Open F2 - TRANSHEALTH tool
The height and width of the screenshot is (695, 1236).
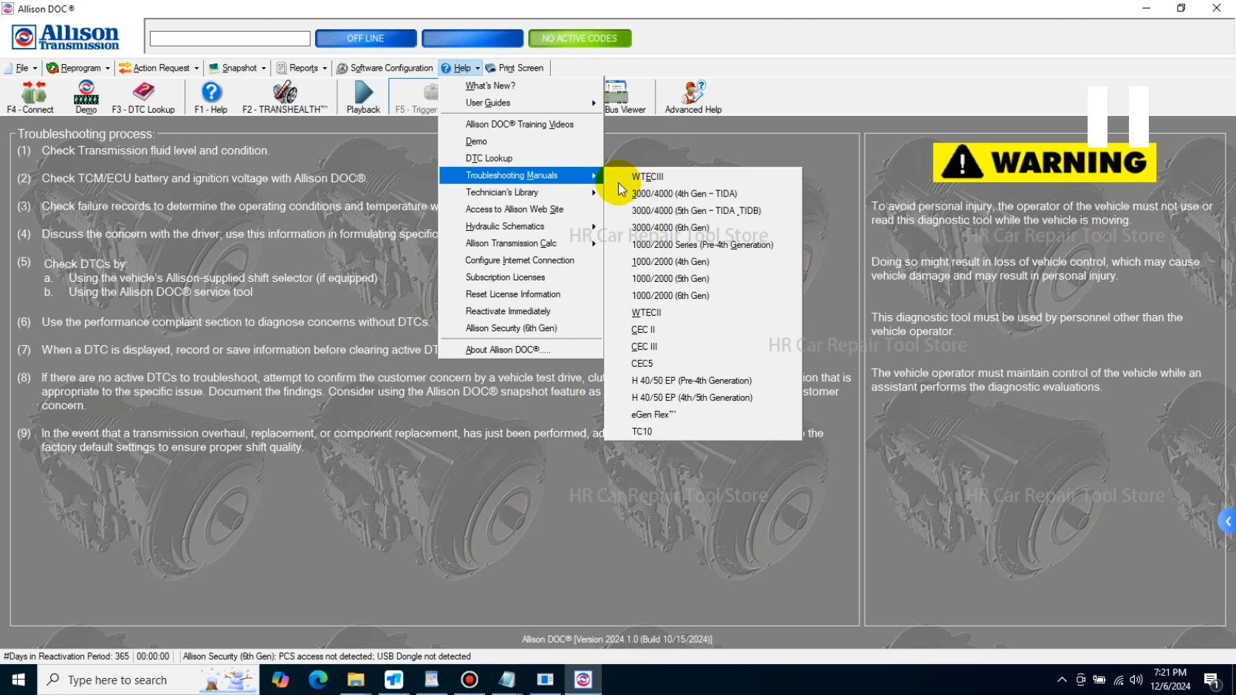point(284,97)
